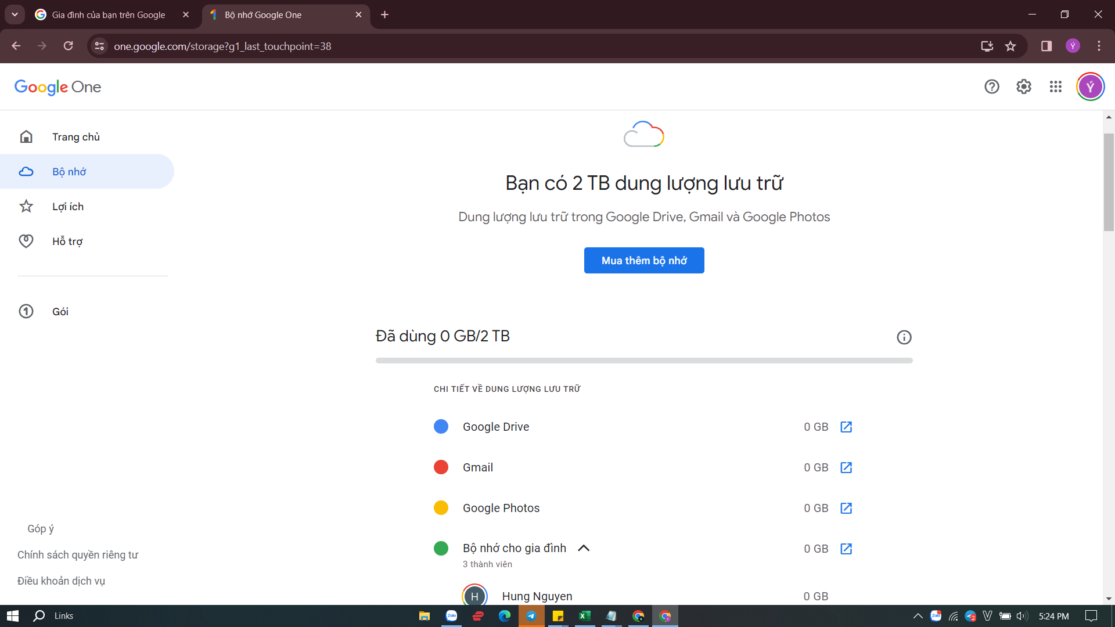Reload the current page
This screenshot has width=1115, height=627.
tap(68, 46)
